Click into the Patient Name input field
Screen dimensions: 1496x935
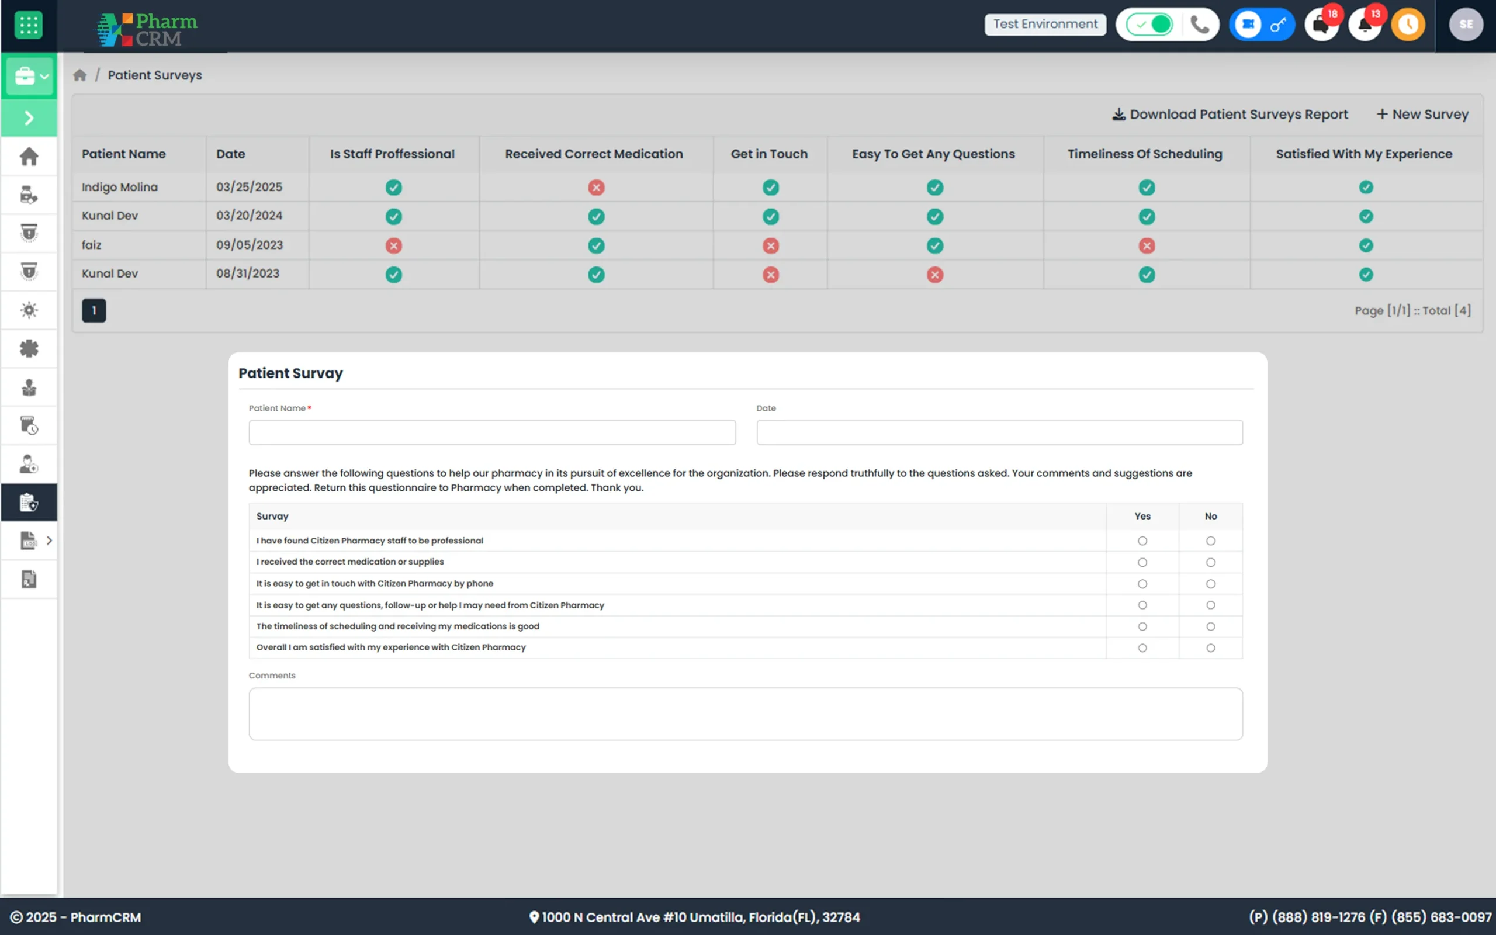click(x=492, y=432)
